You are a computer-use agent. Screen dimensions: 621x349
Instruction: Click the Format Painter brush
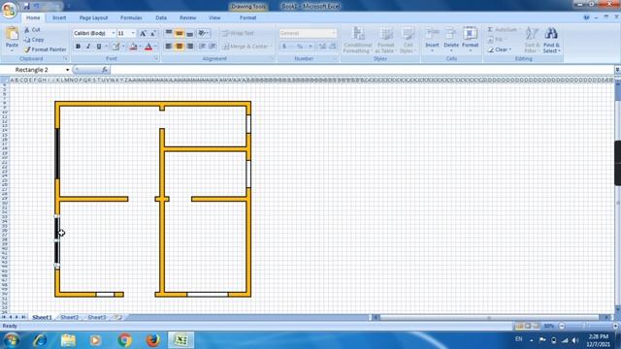pos(27,49)
